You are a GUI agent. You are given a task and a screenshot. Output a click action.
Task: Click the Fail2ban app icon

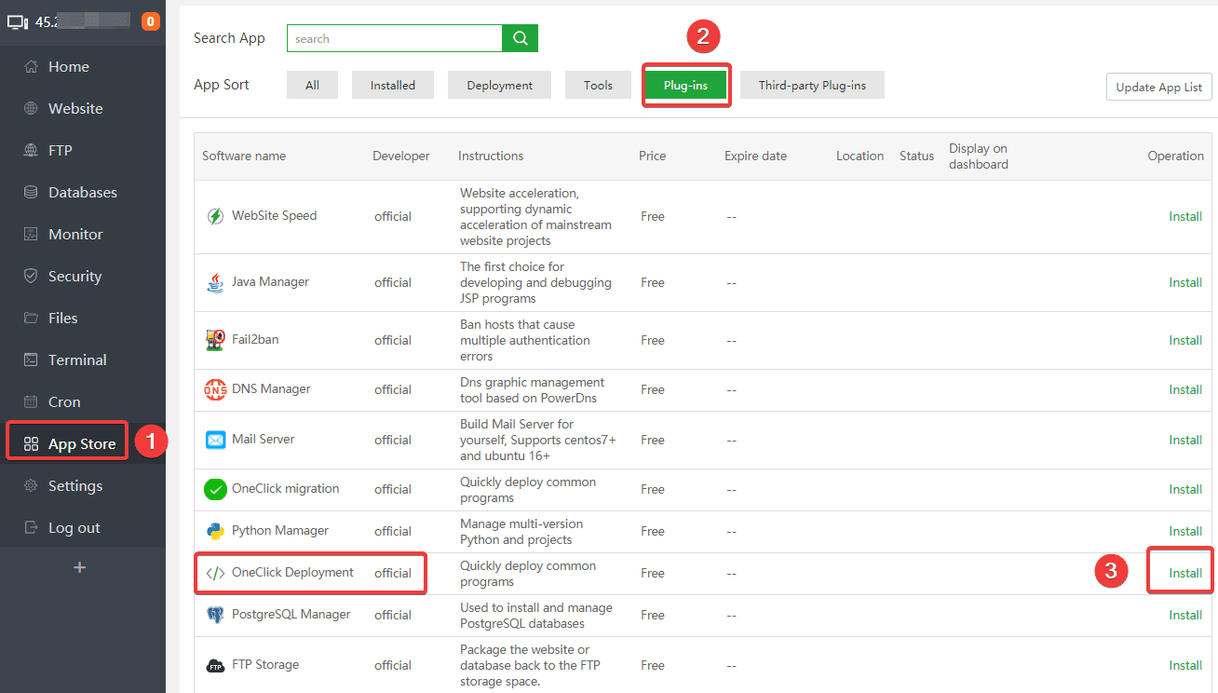(215, 340)
